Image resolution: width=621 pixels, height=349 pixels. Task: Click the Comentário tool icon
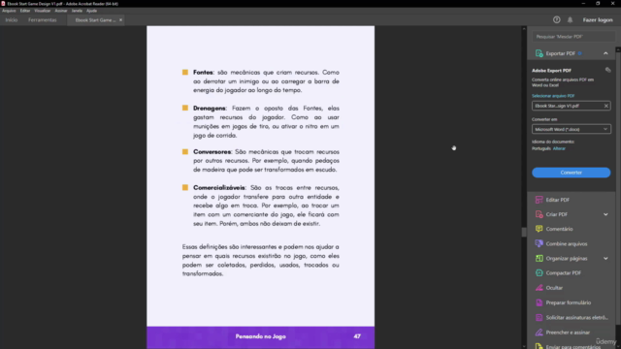[539, 229]
